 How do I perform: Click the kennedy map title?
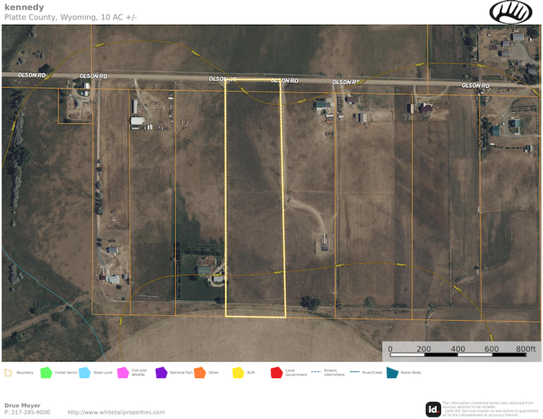click(24, 7)
